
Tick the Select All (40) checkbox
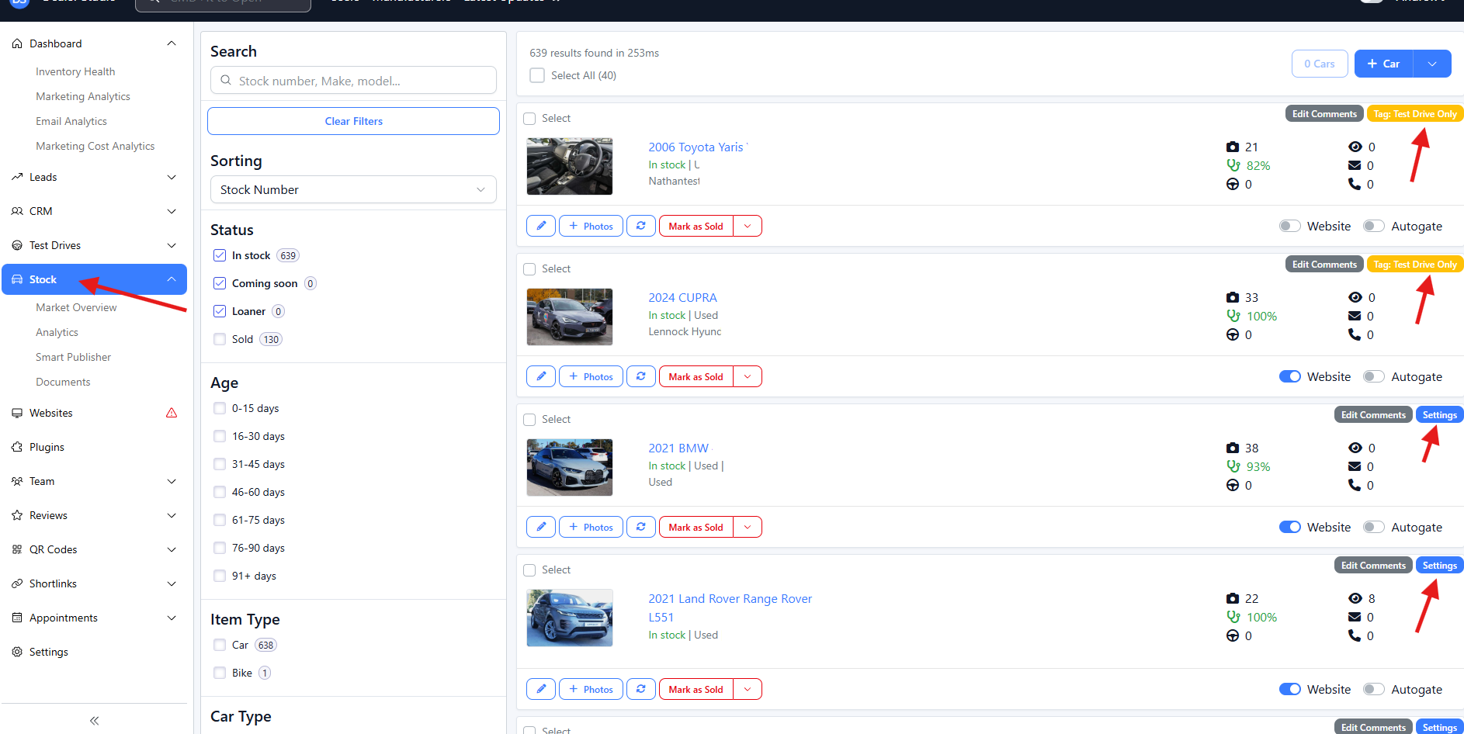(x=537, y=75)
